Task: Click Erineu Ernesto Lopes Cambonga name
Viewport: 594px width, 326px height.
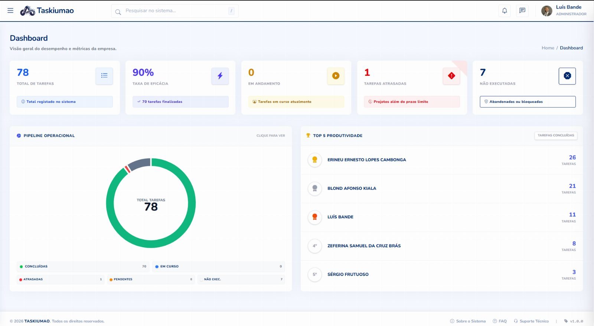Action: coord(367,160)
